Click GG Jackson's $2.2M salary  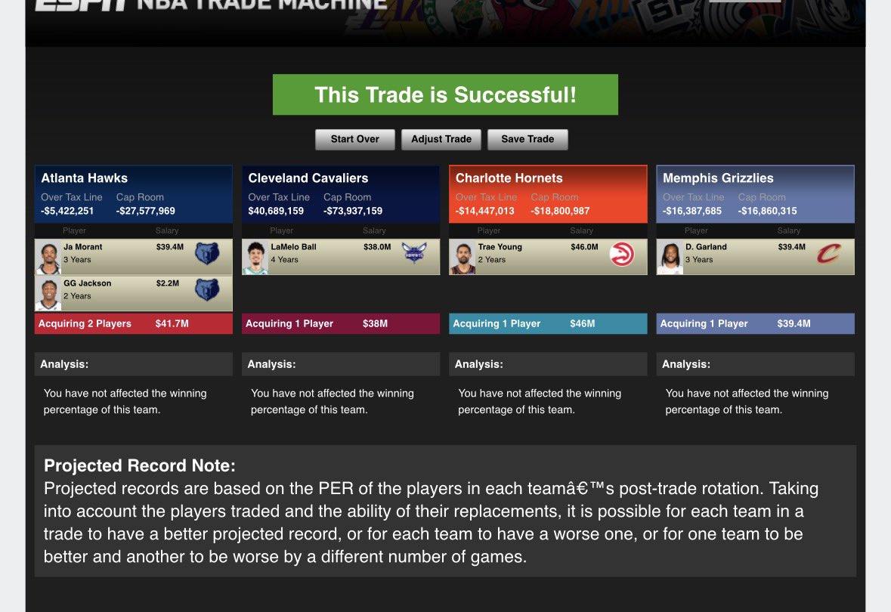coord(168,283)
